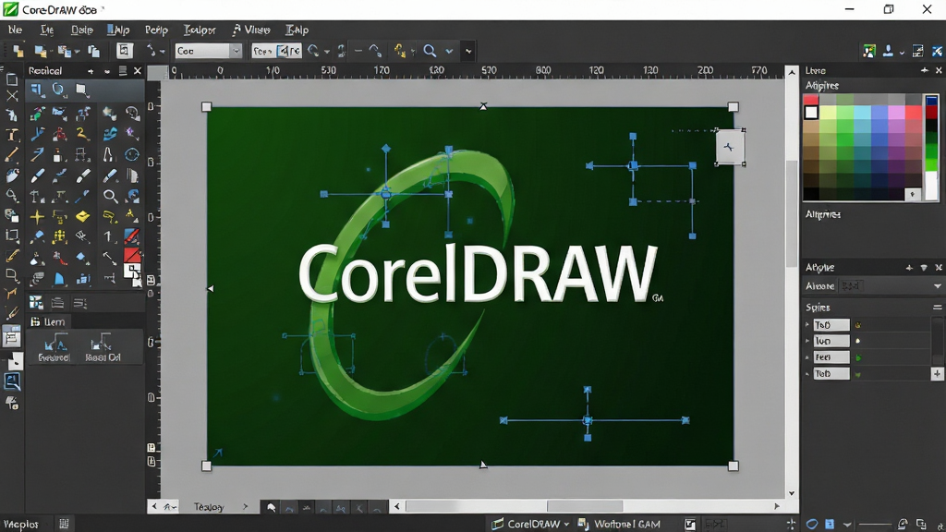Open the color palette small dropdown arrow button
The width and height of the screenshot is (946, 532).
[x=912, y=194]
